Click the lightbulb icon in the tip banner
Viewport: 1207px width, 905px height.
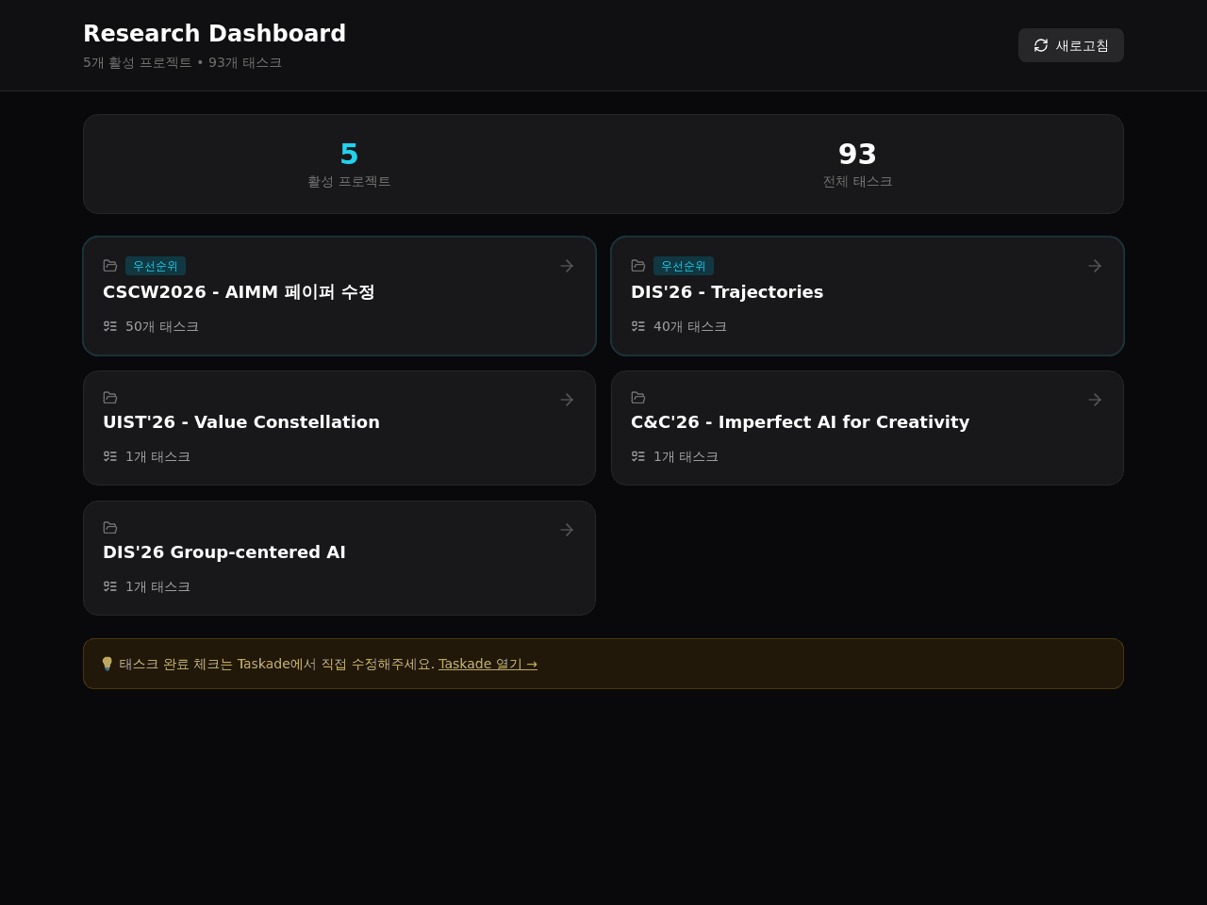(x=107, y=664)
